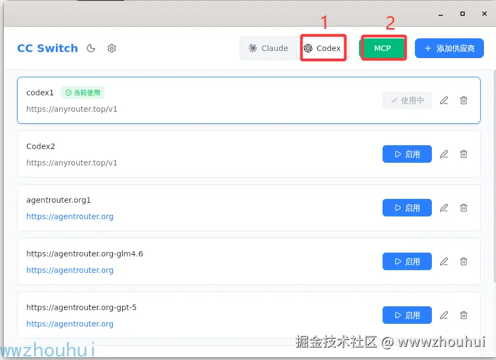Delete the agentrouter.org-glm4.6 provider

point(464,261)
